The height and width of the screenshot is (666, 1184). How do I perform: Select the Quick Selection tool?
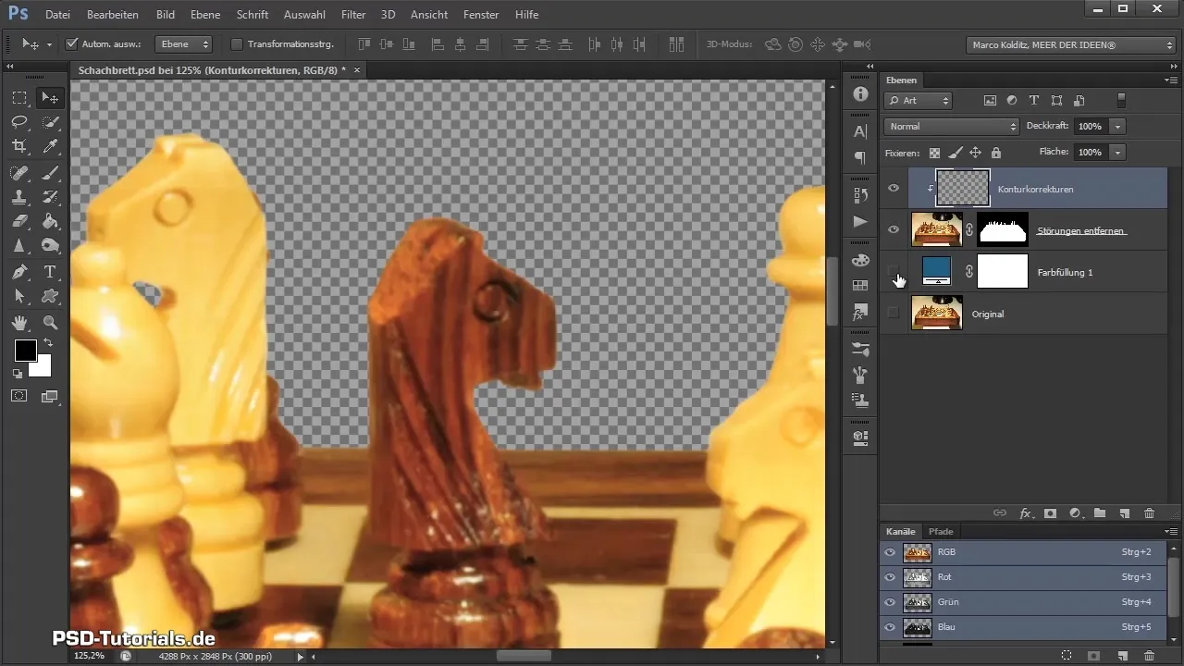pos(50,122)
